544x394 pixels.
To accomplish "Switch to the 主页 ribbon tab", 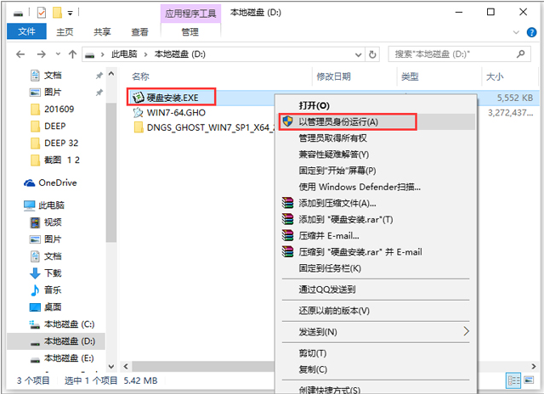I will pos(65,32).
